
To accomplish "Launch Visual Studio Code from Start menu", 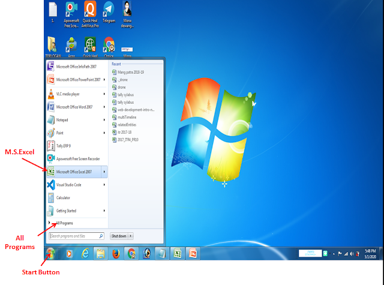I will click(74, 185).
